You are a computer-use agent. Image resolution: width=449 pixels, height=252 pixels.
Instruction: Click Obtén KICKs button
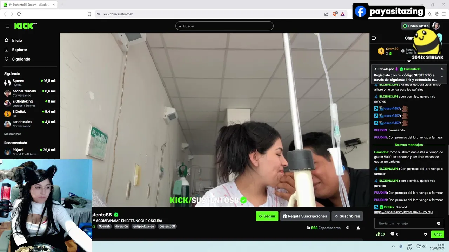point(416,26)
